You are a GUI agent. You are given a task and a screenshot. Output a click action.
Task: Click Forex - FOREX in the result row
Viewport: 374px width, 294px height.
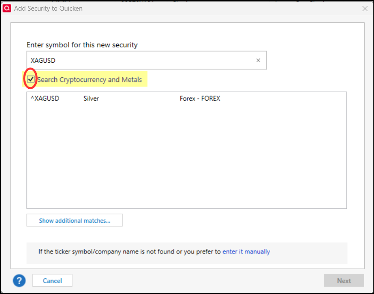pyautogui.click(x=200, y=99)
